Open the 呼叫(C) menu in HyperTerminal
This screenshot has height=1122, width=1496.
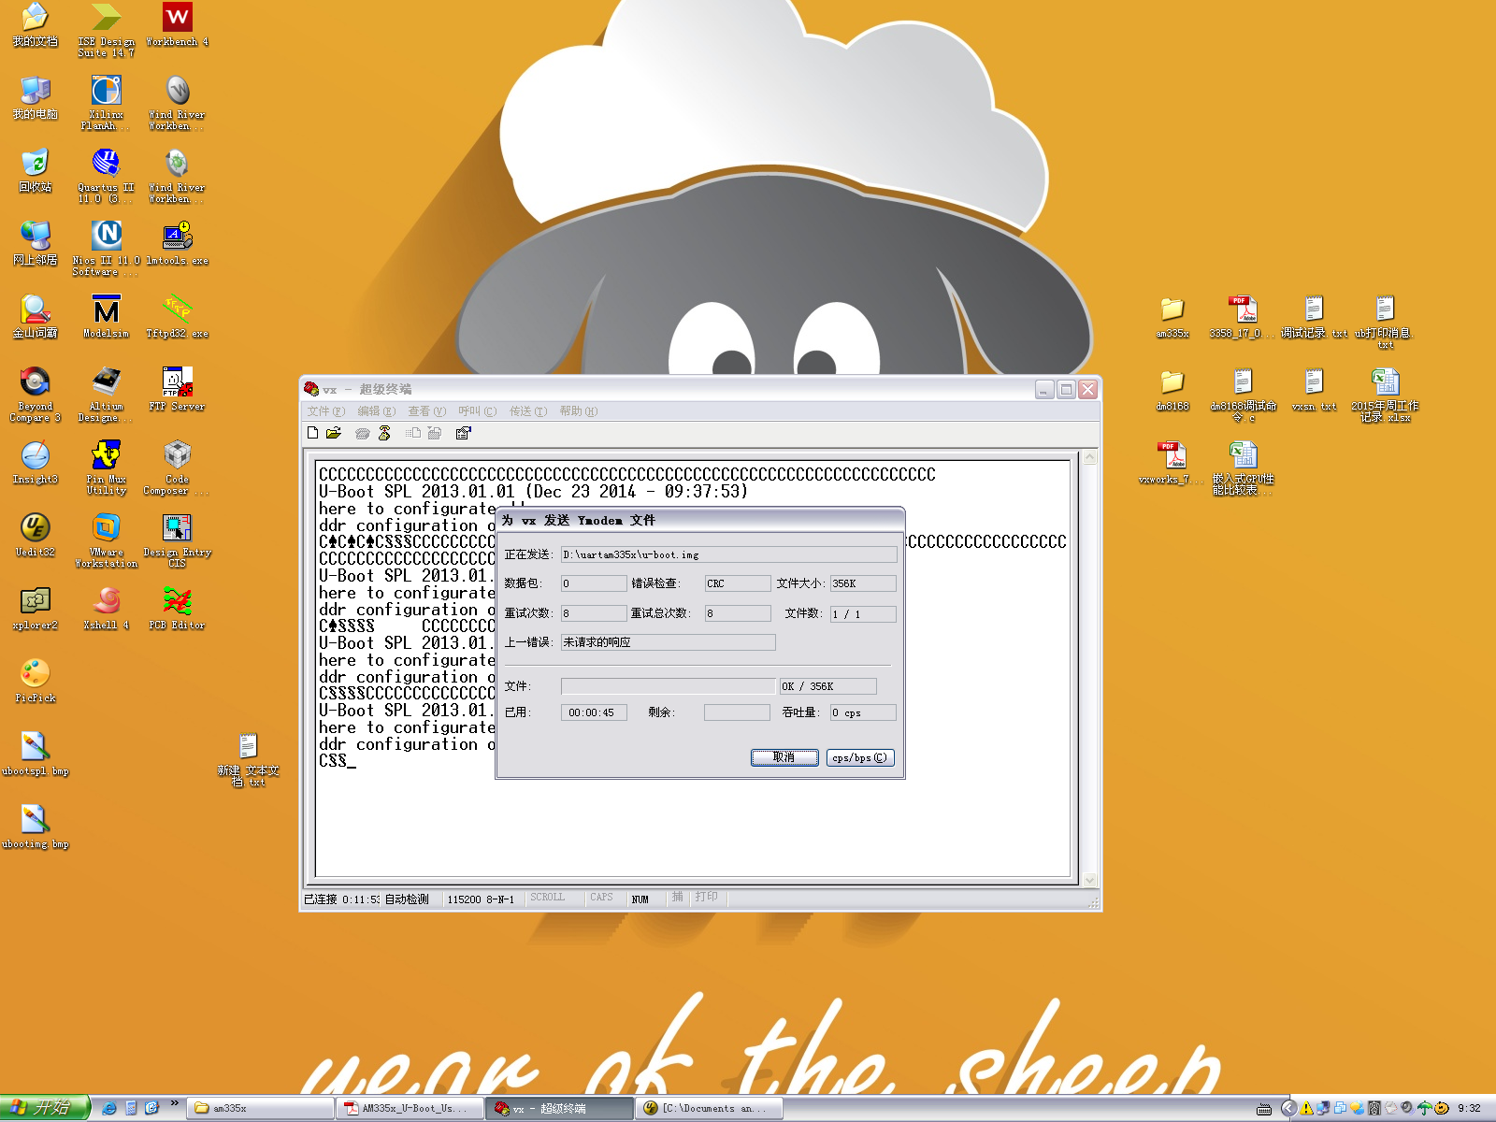point(478,411)
